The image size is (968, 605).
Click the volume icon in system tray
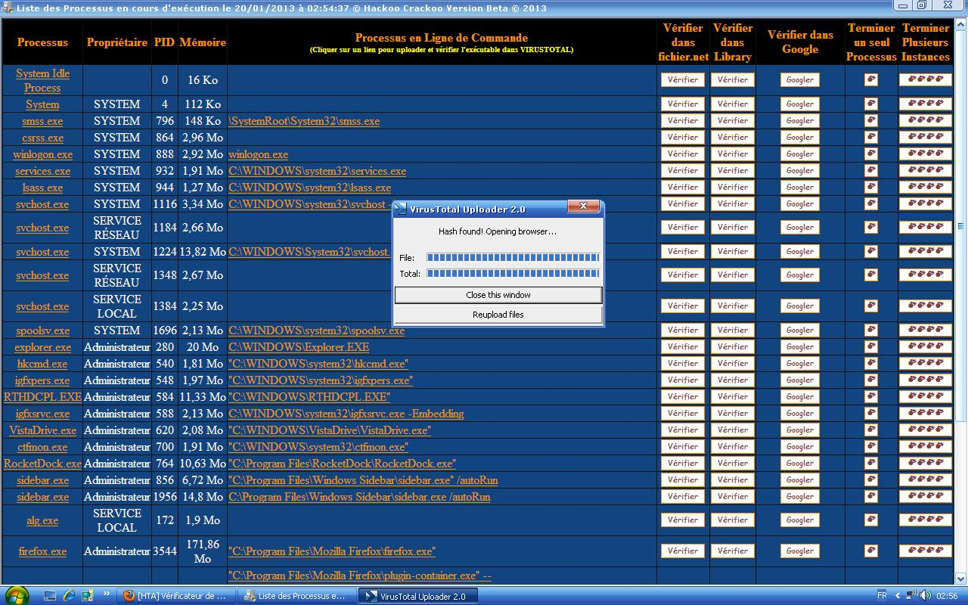tap(926, 596)
